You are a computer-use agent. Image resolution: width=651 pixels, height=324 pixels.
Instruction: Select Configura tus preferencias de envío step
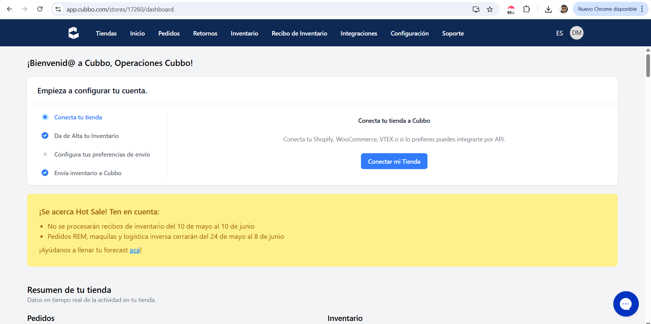pyautogui.click(x=102, y=154)
